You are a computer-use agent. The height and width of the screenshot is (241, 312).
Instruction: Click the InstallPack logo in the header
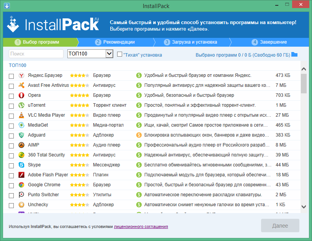click(x=53, y=24)
